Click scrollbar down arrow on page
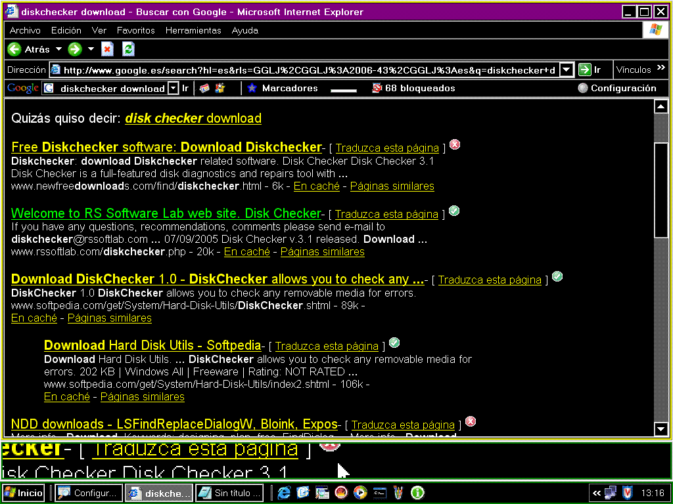This screenshot has height=504, width=673. pos(661,428)
